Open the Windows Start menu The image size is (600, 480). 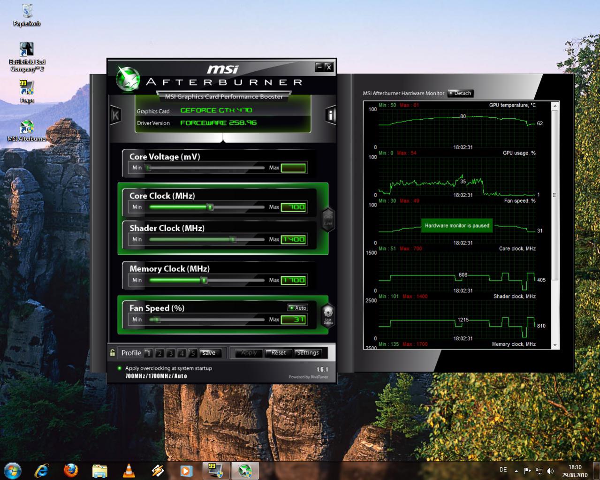[x=12, y=470]
